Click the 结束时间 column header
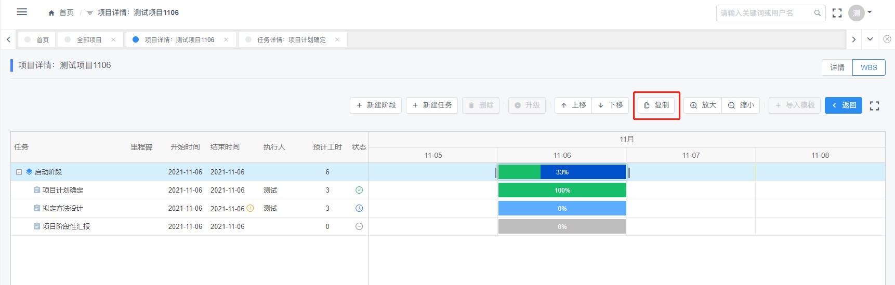Image resolution: width=895 pixels, height=285 pixels. [x=225, y=147]
